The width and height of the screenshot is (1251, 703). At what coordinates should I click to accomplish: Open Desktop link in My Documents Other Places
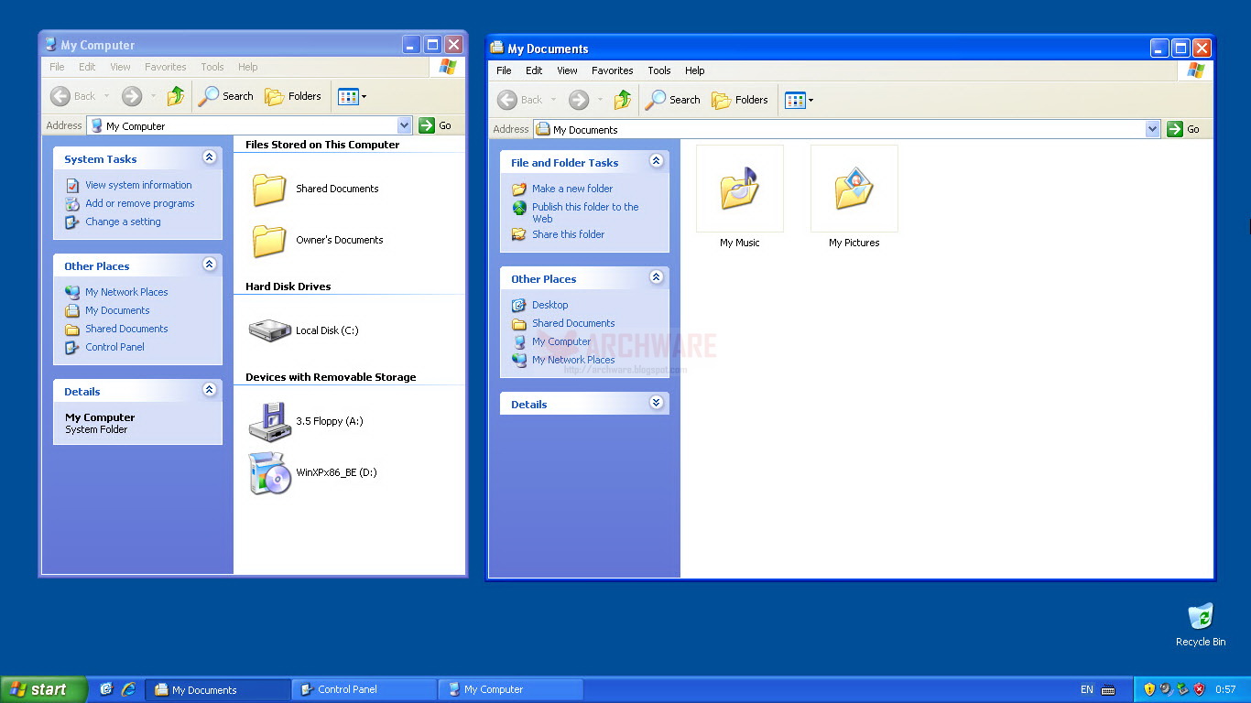[x=549, y=305]
